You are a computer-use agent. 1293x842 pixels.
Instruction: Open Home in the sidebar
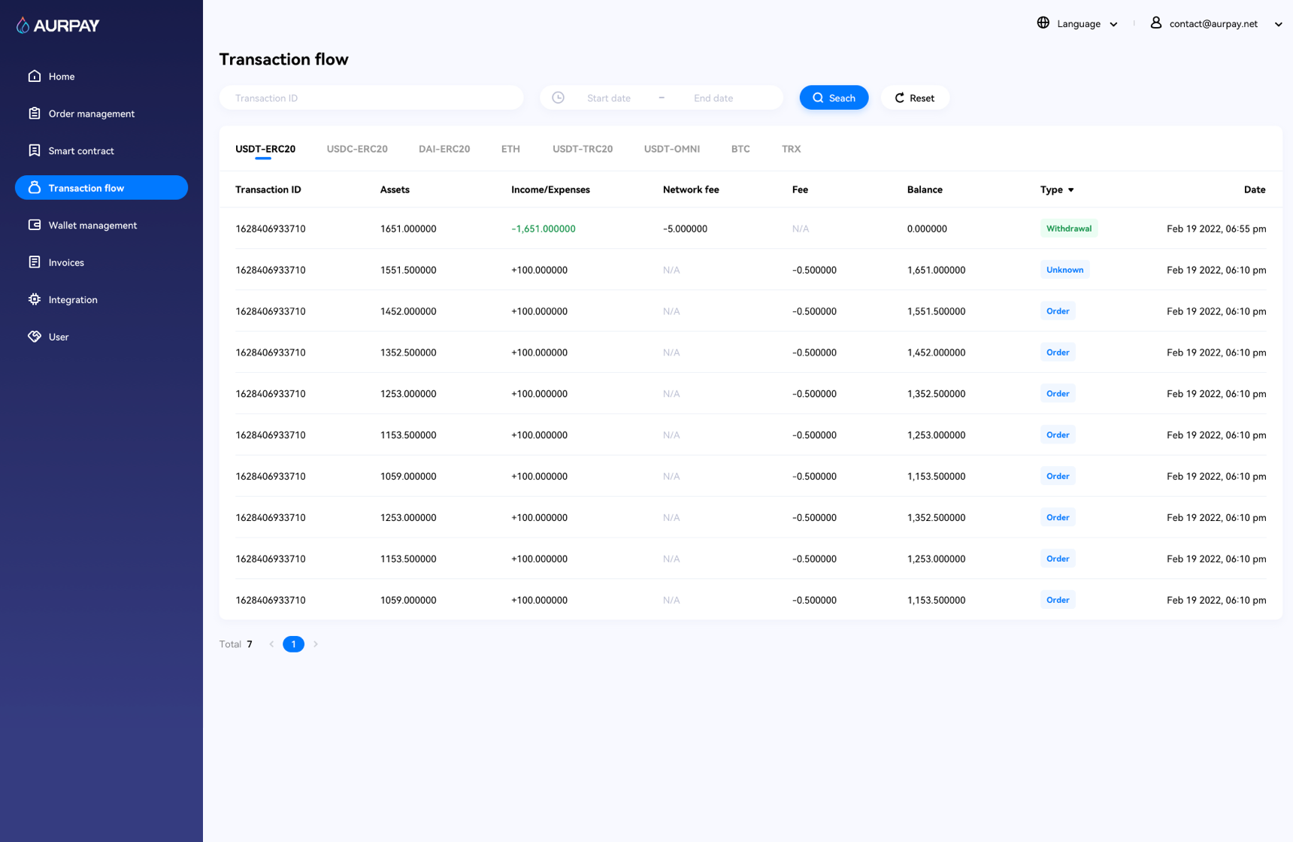101,76
